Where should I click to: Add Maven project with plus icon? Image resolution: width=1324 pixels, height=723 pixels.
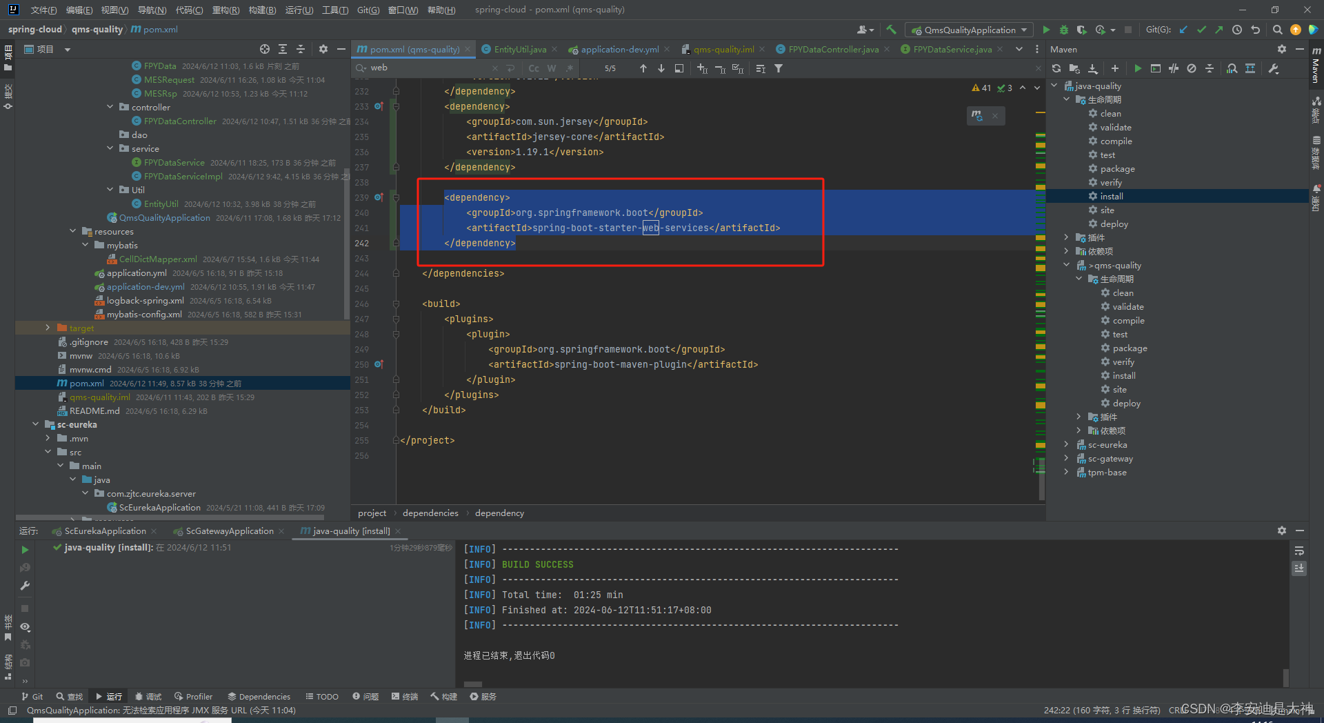tap(1115, 68)
